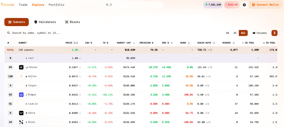The image size is (284, 127).
Task: Switch to the Validators tab
Action: coord(45,22)
